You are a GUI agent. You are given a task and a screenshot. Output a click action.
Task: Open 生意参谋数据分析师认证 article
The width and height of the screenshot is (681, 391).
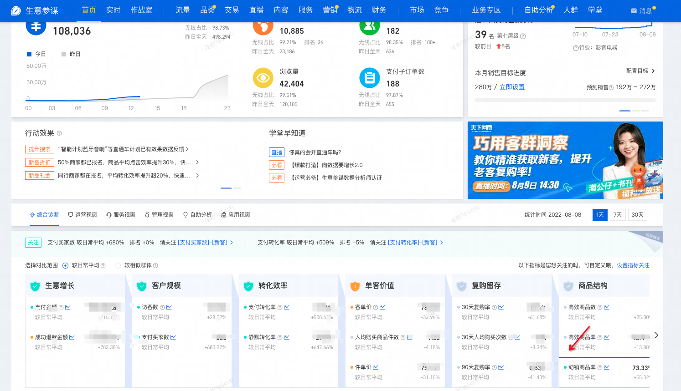tap(352, 178)
